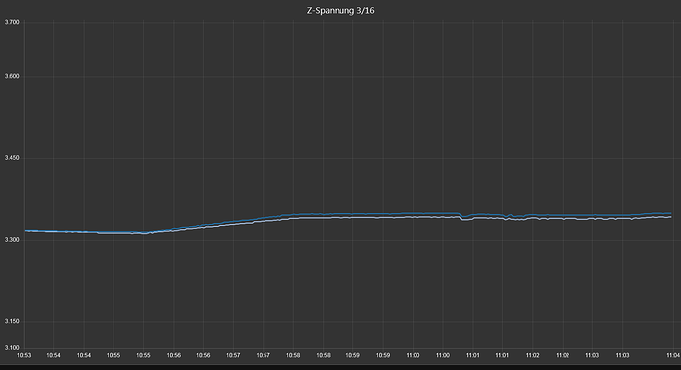Select the 10:53 time axis label
This screenshot has width=681, height=370.
24,355
